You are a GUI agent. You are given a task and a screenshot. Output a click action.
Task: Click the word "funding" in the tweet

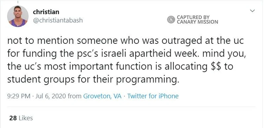(x=41, y=54)
